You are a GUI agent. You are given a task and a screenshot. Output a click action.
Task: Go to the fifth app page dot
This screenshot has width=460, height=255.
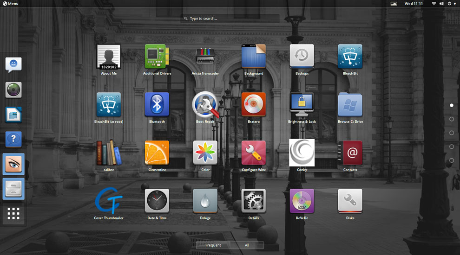(x=452, y=160)
